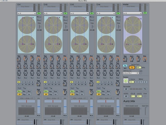Toggle the CH1 green On button

click(39, 13)
